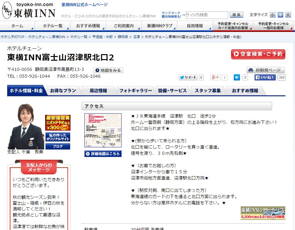Open the ご利用案内 navigation menu
Viewport: 295px width, 230px height.
[x=124, y=26]
